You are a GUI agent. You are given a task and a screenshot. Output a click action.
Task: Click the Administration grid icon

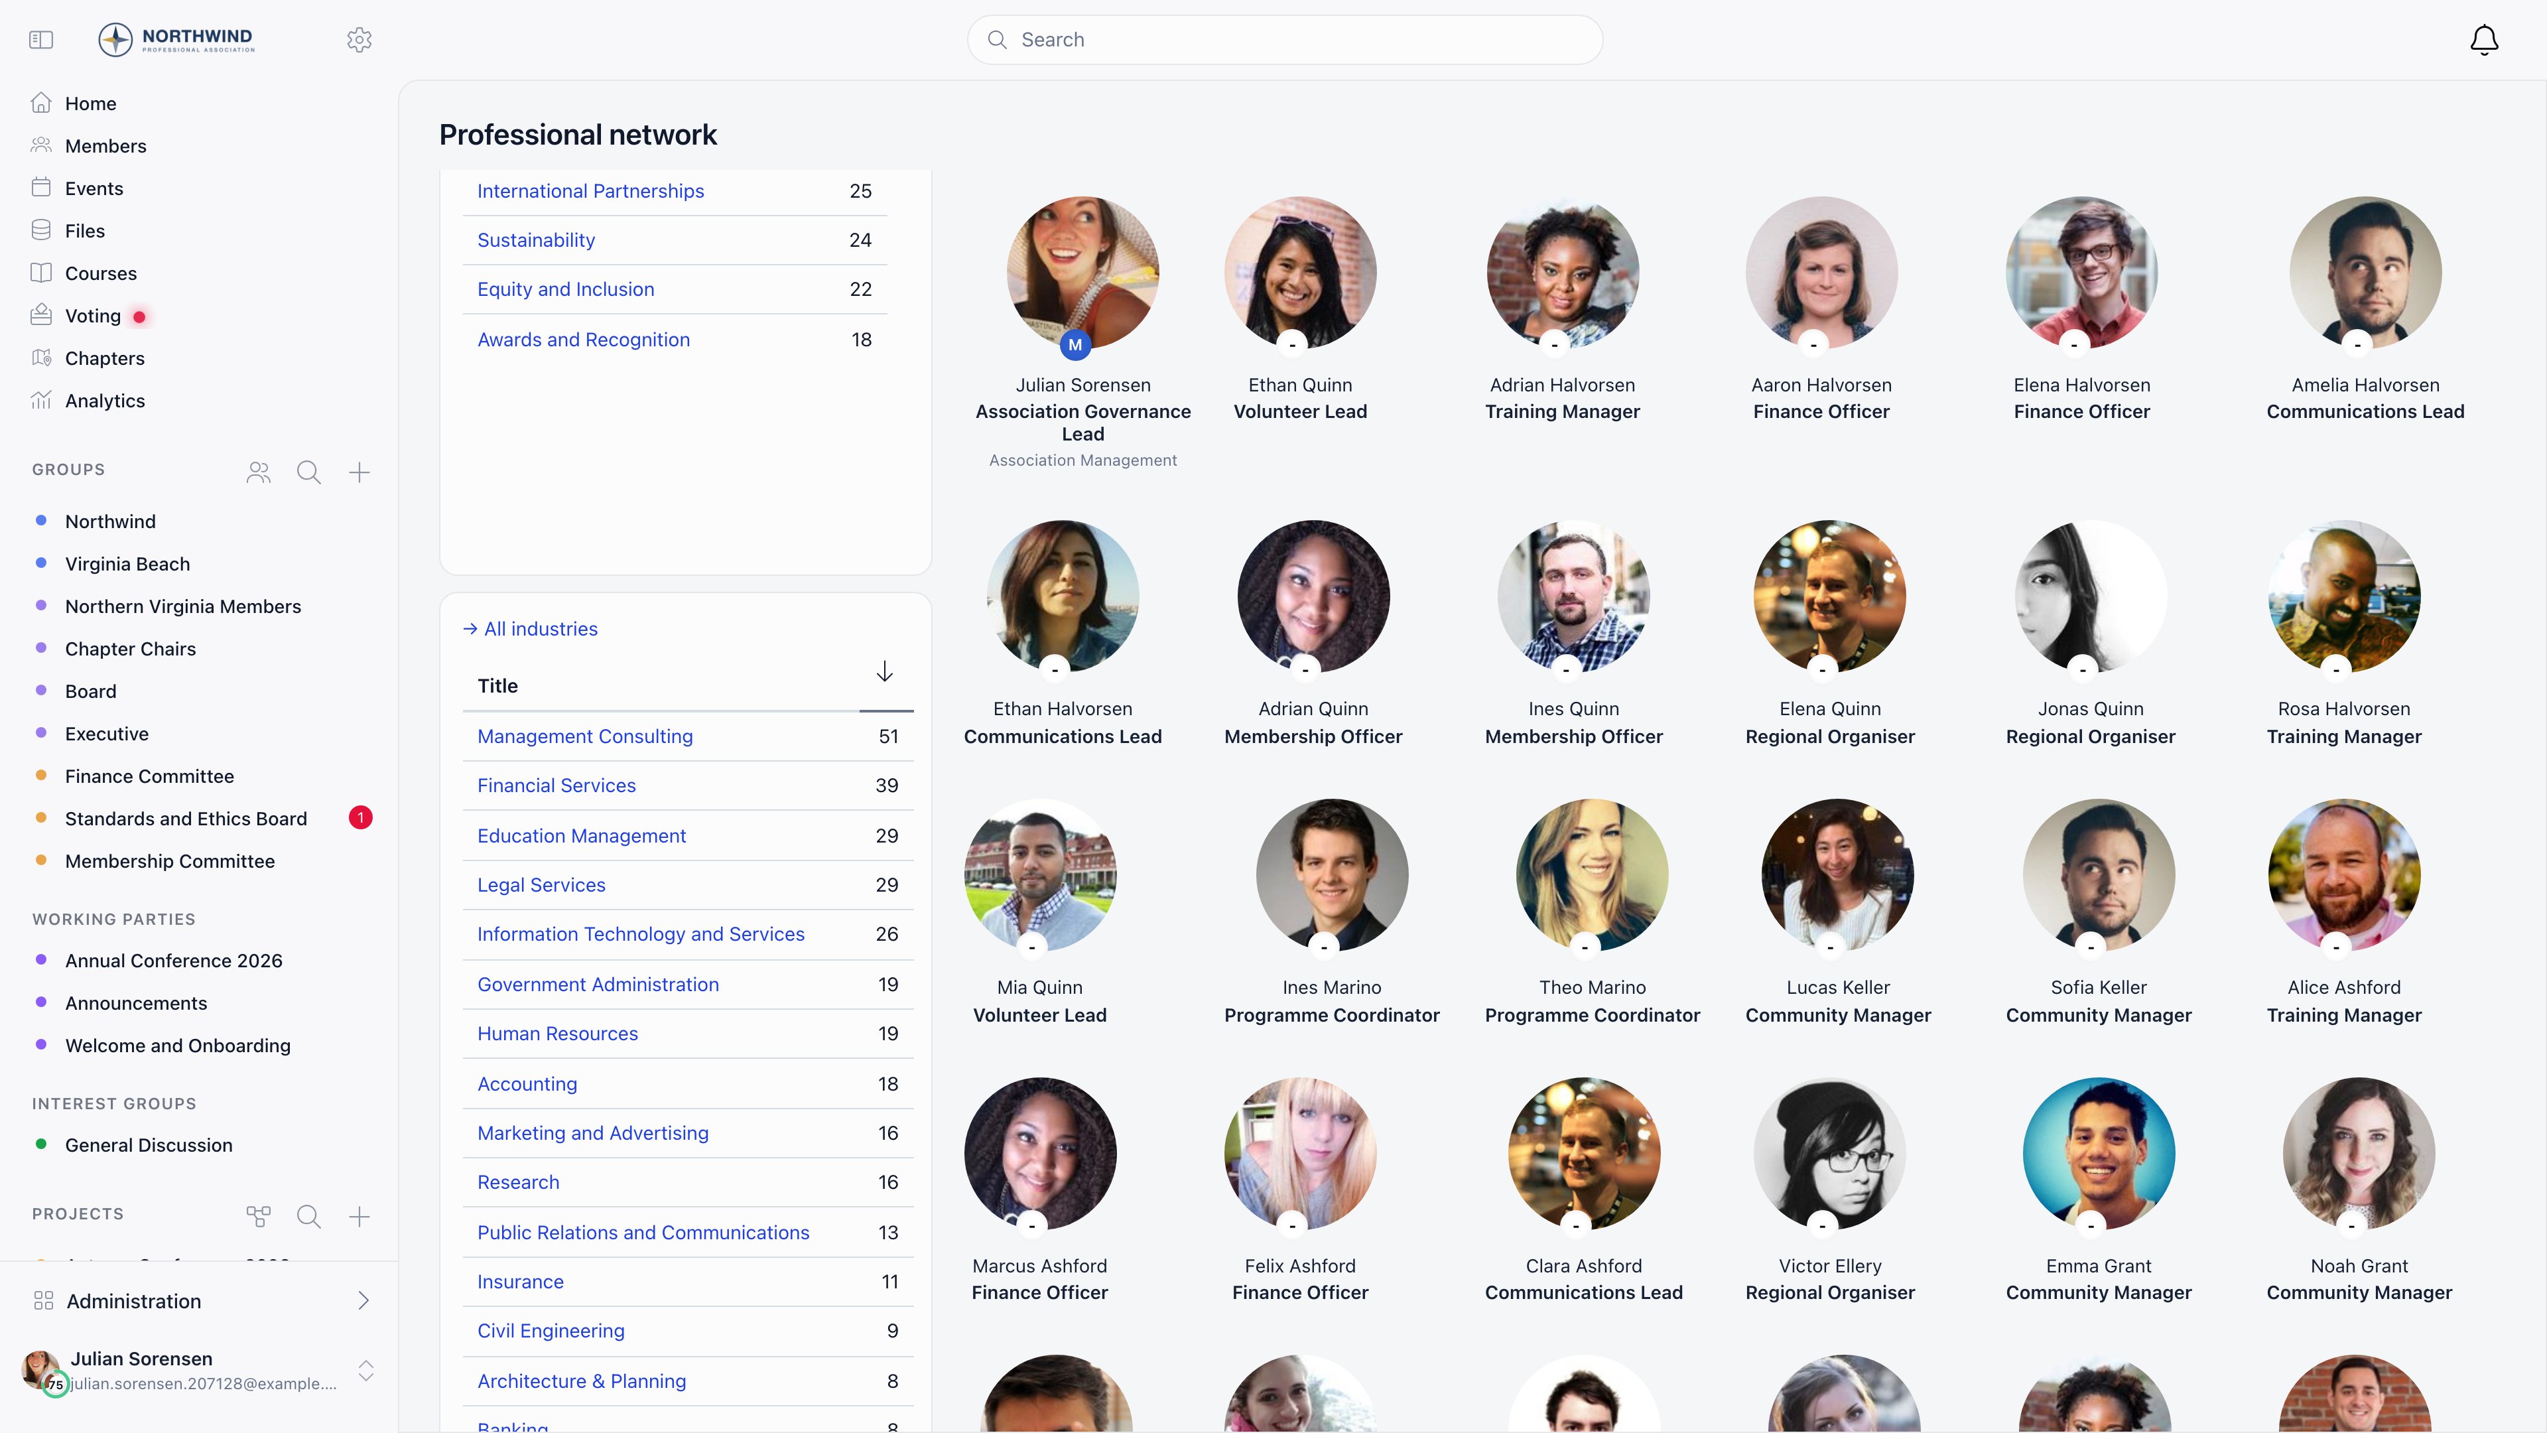pyautogui.click(x=44, y=1300)
